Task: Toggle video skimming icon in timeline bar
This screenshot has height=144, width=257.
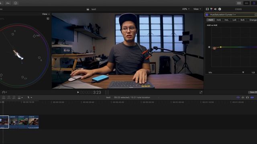Action: tap(238, 98)
